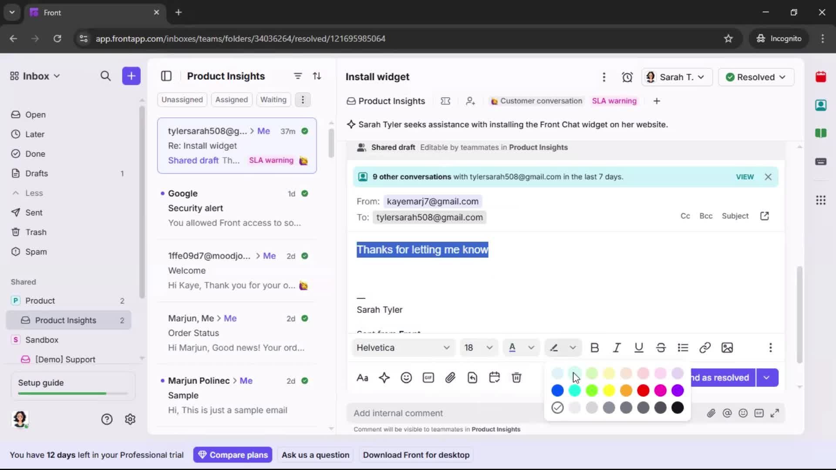Insert a GIF in the reply
Viewport: 836px width, 470px height.
(428, 377)
